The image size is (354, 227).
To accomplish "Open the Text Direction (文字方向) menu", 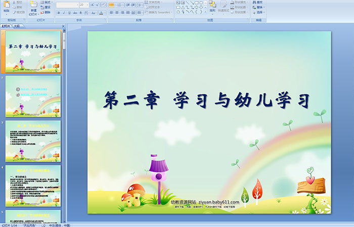I will tap(154, 2).
